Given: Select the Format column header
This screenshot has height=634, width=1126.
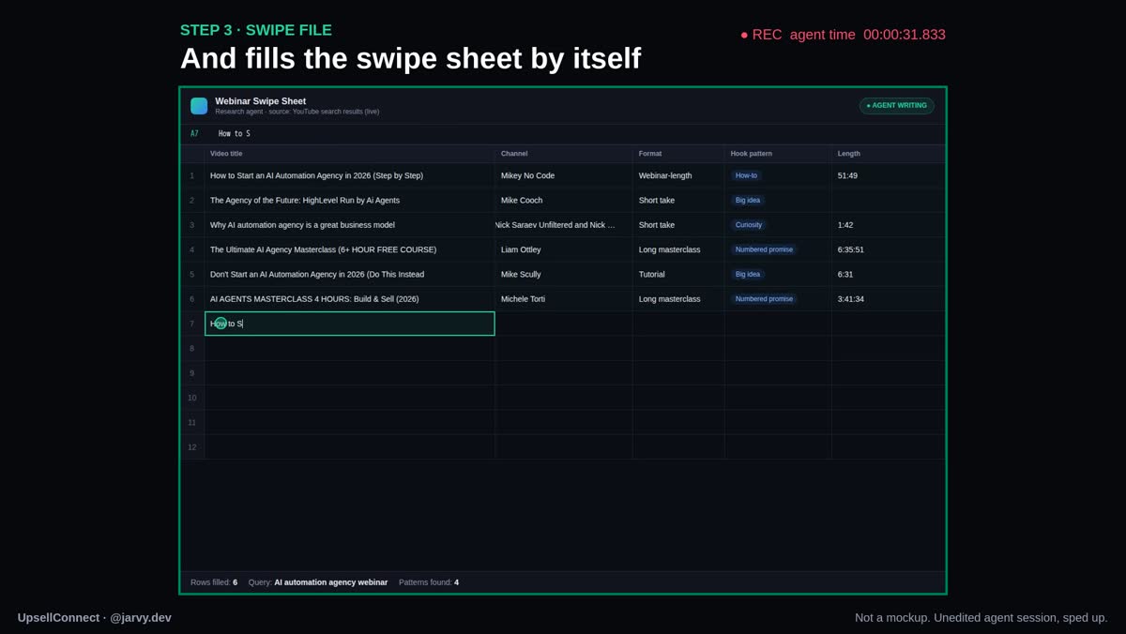Looking at the screenshot, I should click(x=678, y=154).
